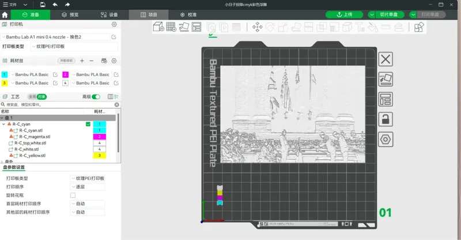Screen dimensions: 461x240
Task: Clear the object search field
Action: pyautogui.click(x=117, y=104)
